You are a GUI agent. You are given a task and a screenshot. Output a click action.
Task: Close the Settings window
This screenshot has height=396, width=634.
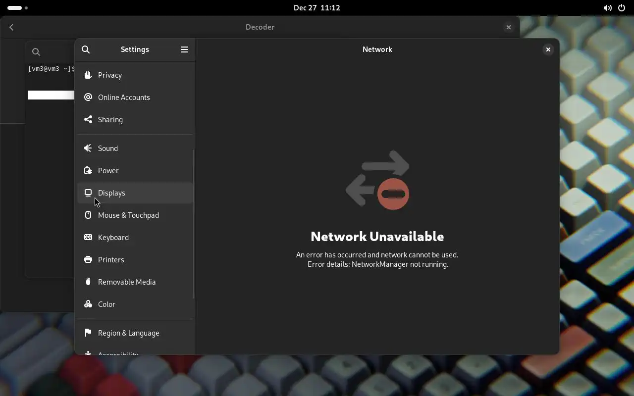click(x=548, y=49)
